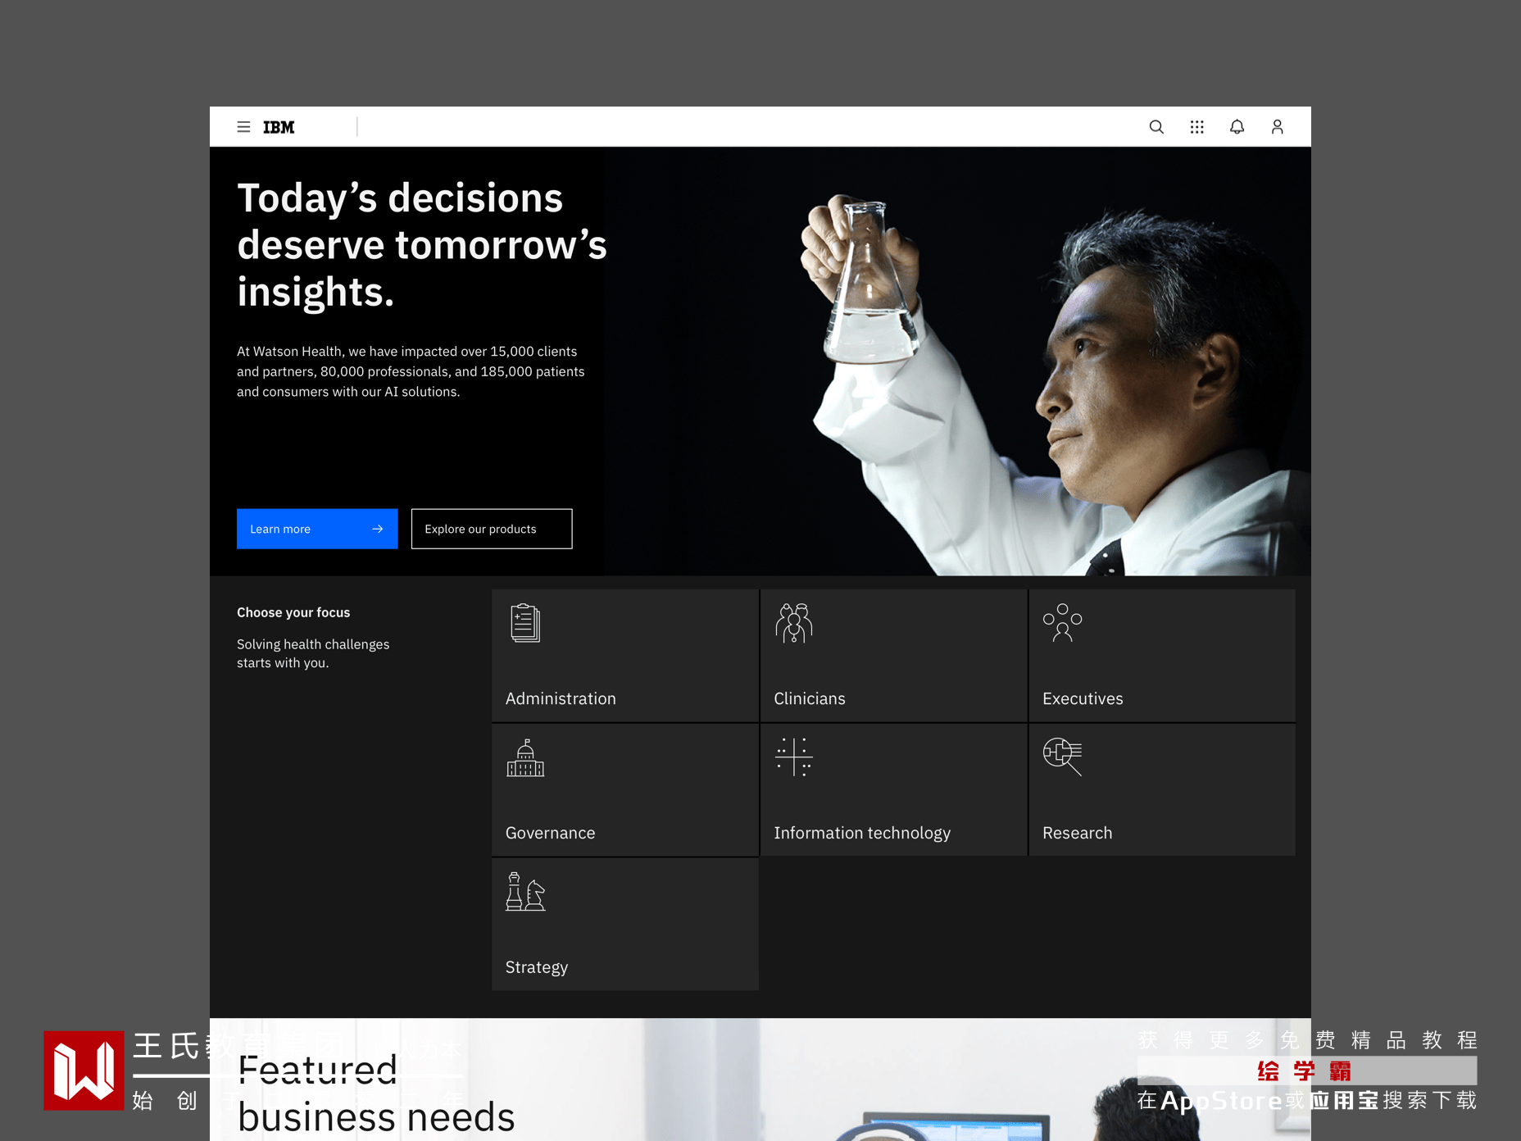Click the IBM logo

tap(279, 127)
